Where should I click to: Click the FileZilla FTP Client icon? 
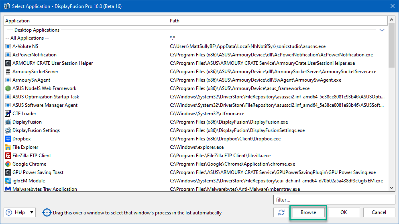pyautogui.click(x=8, y=156)
